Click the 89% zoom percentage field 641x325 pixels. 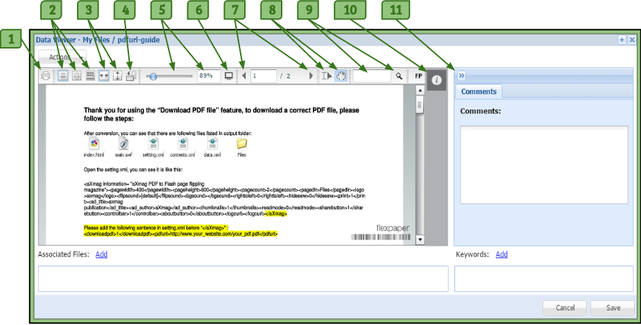coord(209,76)
